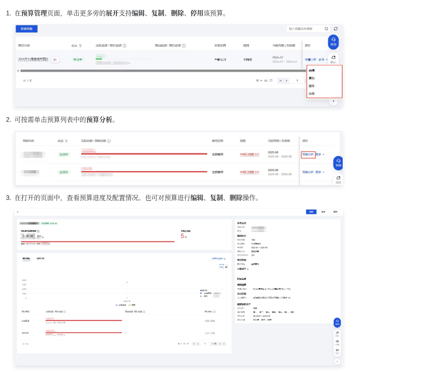Screen dimensions: 433x372
Task: Click the 咨询 bubble on the detail page
Action: coord(337,322)
